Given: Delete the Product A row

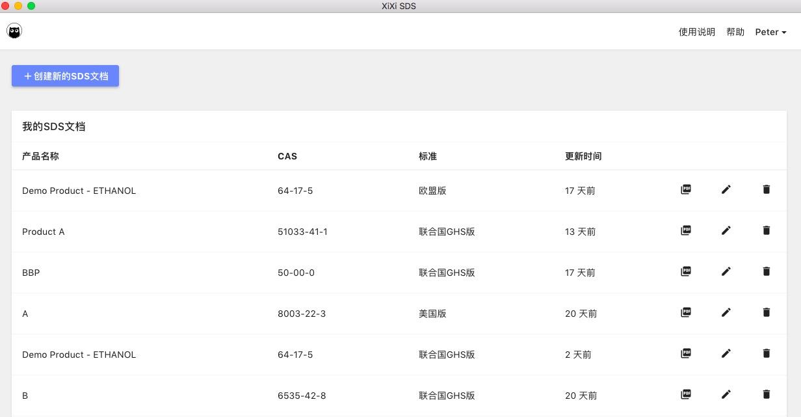Looking at the screenshot, I should point(767,230).
